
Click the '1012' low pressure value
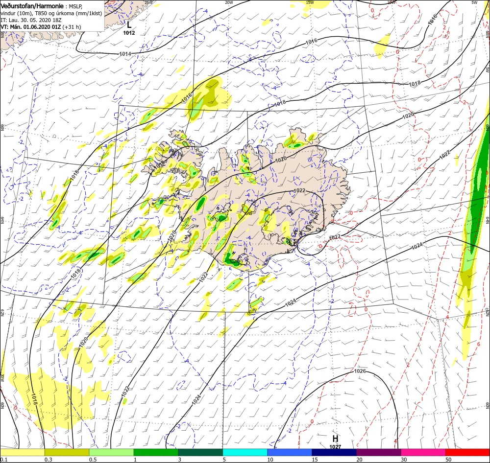tap(129, 33)
